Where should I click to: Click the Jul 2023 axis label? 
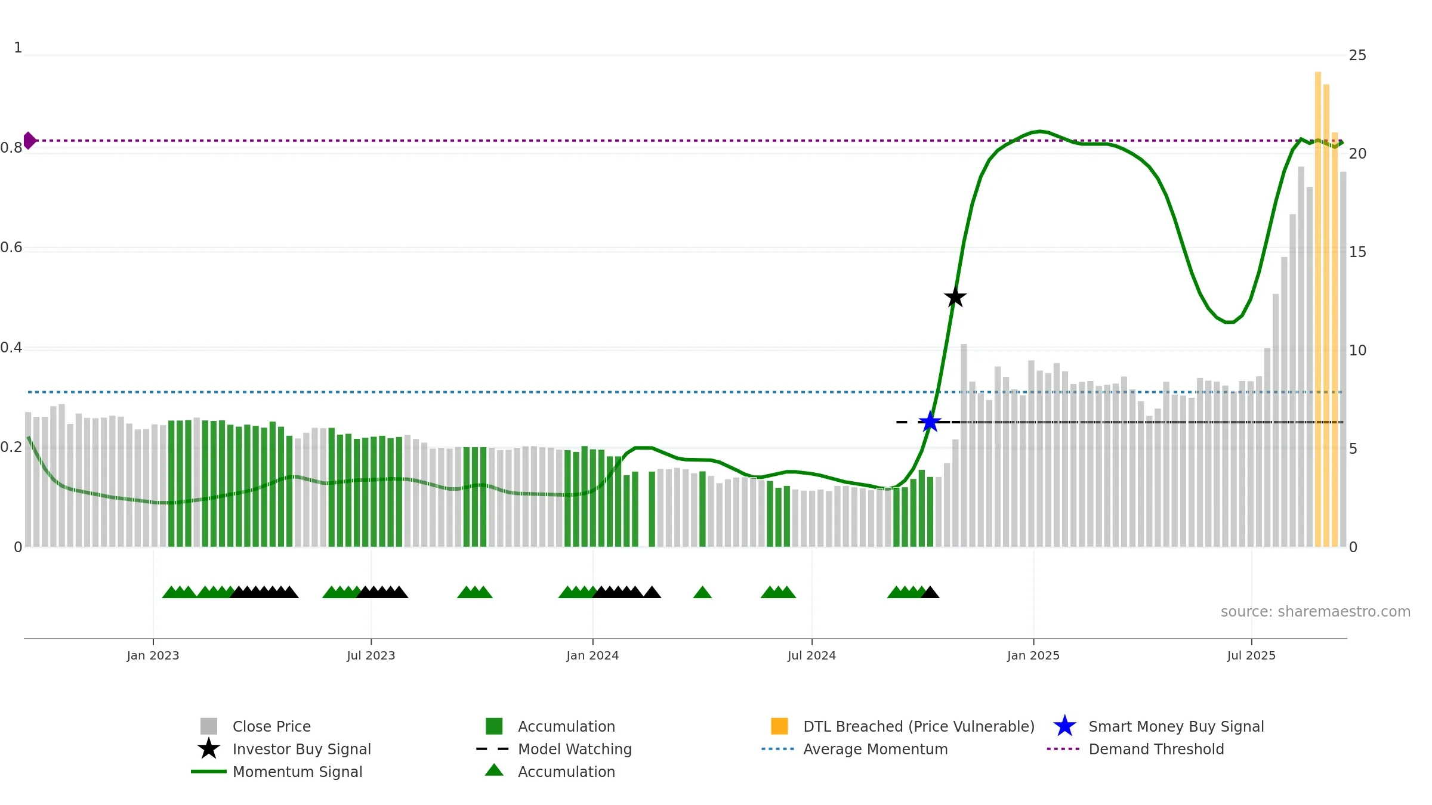(x=371, y=656)
